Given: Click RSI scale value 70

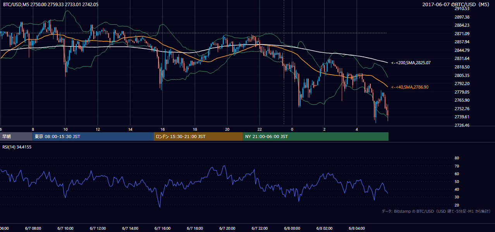Looking at the screenshot, I should point(457,166).
